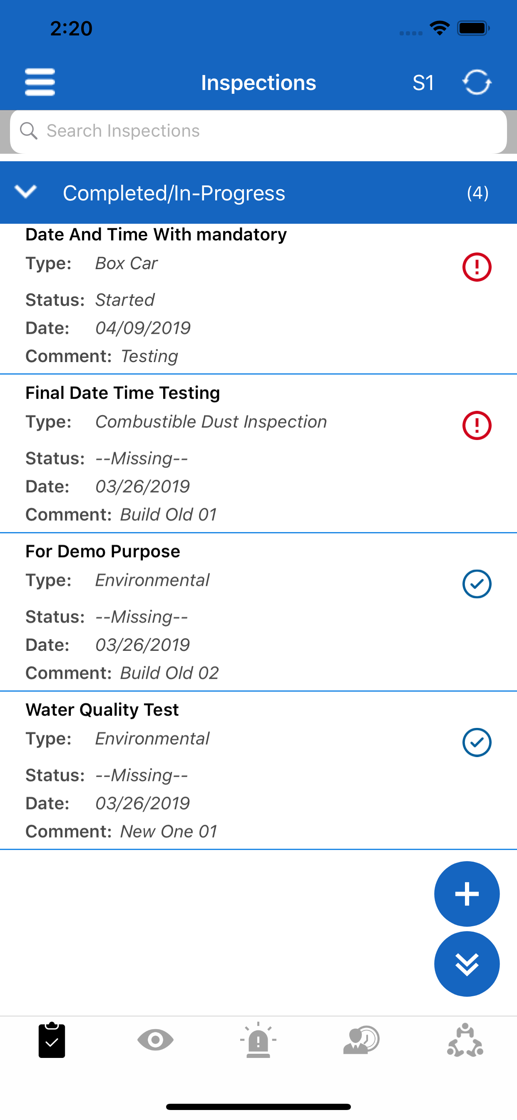517x1120 pixels.
Task: Click the Completed/In-Progress count (4)
Action: 477,192
